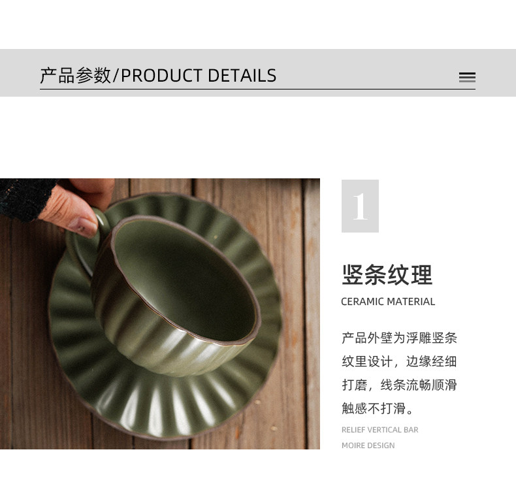
Task: Click the green ceramic cup photo
Action: click(x=160, y=314)
